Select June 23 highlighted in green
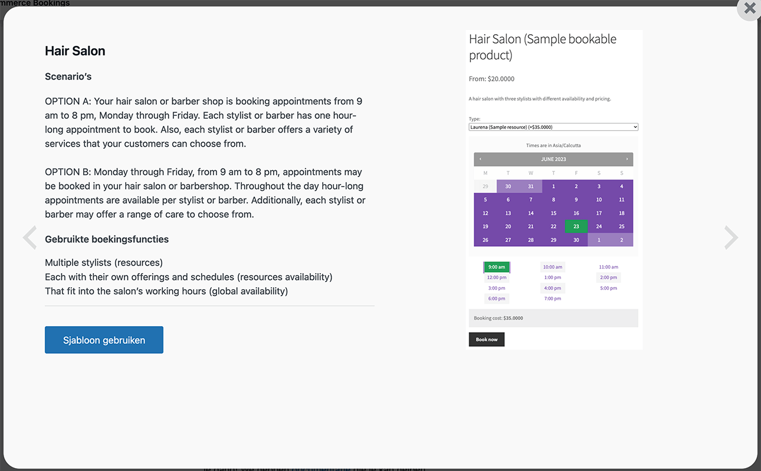This screenshot has width=761, height=471. coord(576,226)
